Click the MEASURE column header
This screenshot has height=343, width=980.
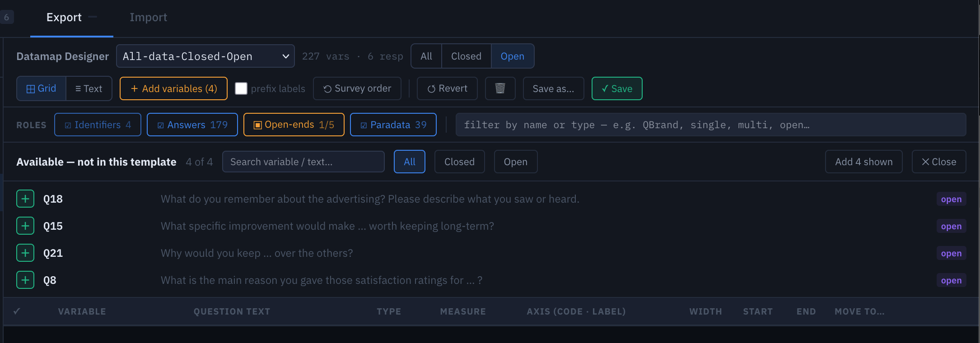click(x=463, y=311)
